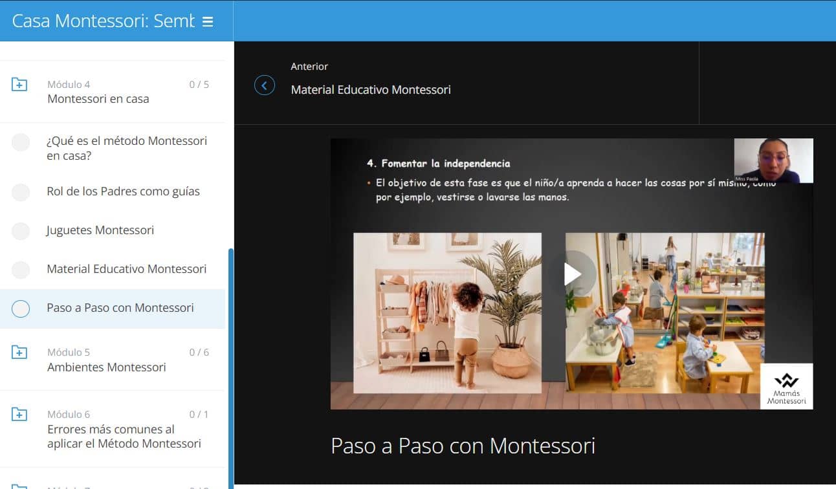The height and width of the screenshot is (489, 836).
Task: Collapse Módulo 4 Montessori en casa
Action: pos(98,99)
